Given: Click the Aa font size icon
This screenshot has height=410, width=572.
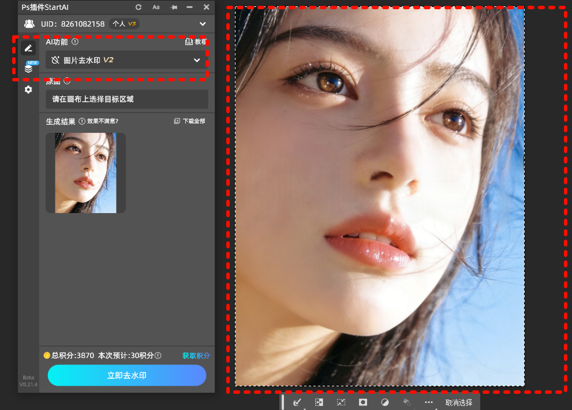Looking at the screenshot, I should [x=156, y=7].
